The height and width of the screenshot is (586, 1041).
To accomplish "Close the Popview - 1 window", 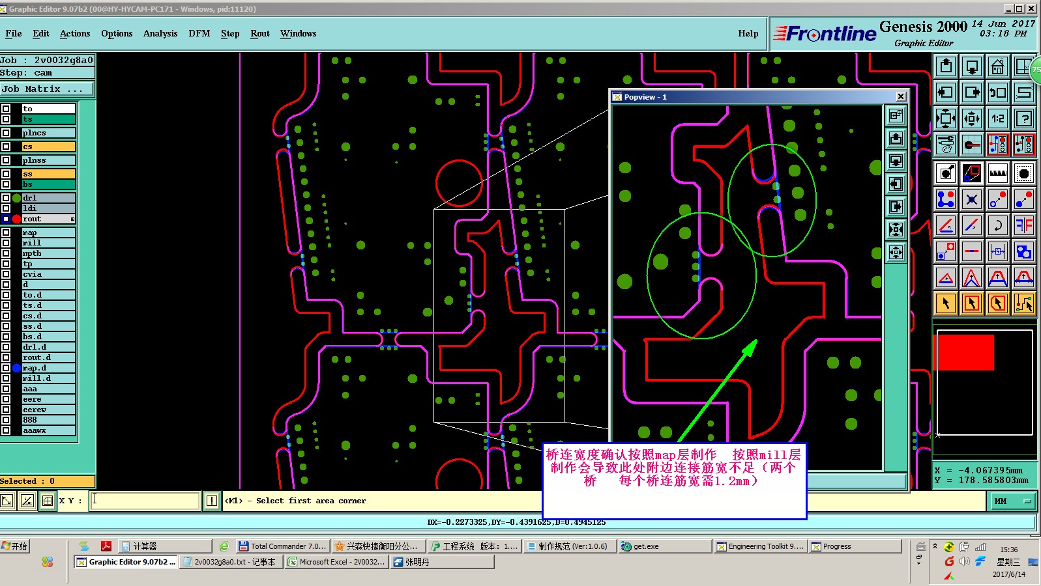I will [x=901, y=96].
